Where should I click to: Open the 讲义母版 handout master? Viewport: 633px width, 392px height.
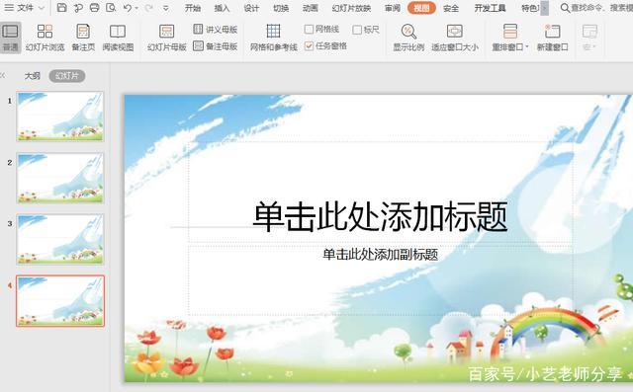pyautogui.click(x=216, y=29)
